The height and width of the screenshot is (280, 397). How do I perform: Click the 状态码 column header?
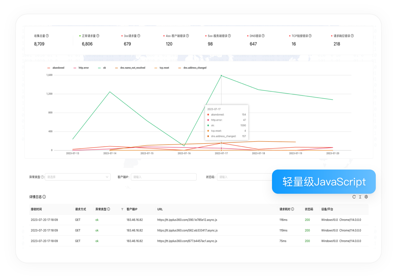tap(309, 209)
